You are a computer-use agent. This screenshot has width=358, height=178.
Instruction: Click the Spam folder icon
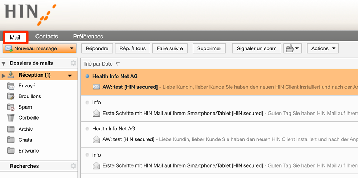tap(11, 107)
